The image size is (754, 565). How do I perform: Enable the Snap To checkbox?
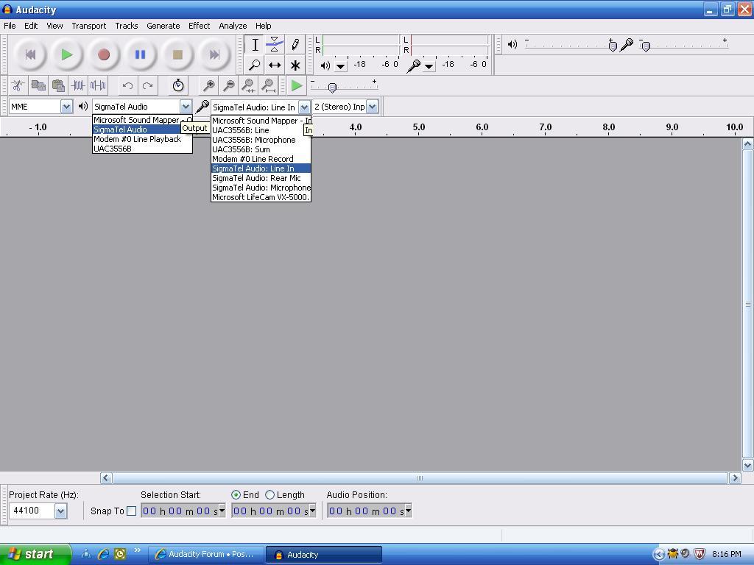(131, 511)
